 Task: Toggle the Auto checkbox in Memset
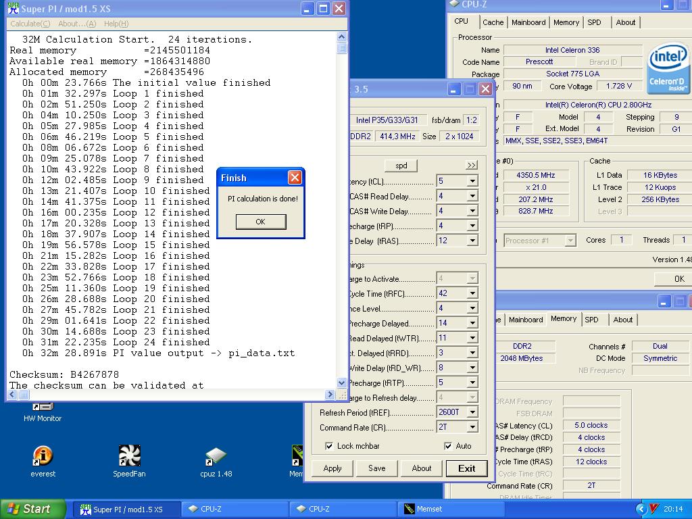(x=448, y=446)
